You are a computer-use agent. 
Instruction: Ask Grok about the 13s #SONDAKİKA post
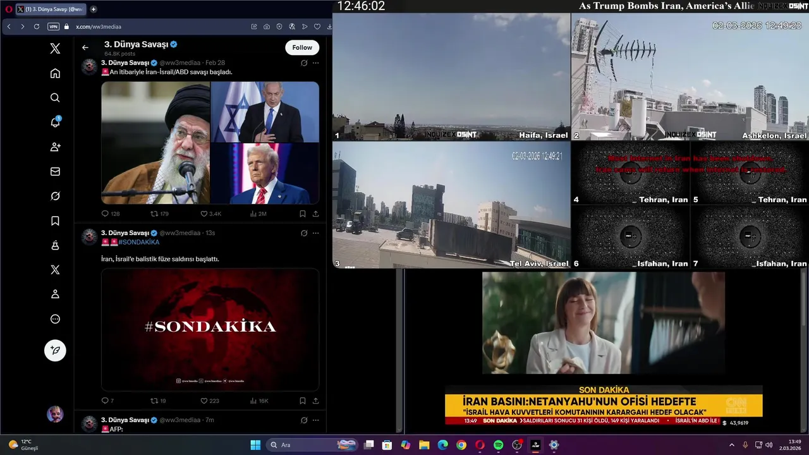(x=304, y=233)
